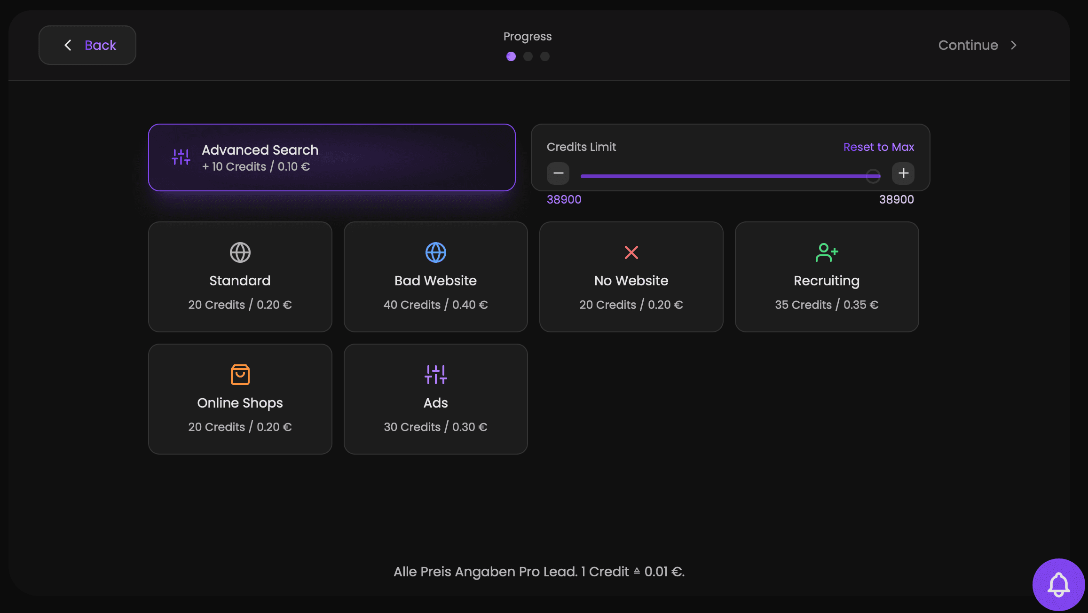Click the green Recruiting user-plus icon
Viewport: 1088px width, 613px height.
827,252
